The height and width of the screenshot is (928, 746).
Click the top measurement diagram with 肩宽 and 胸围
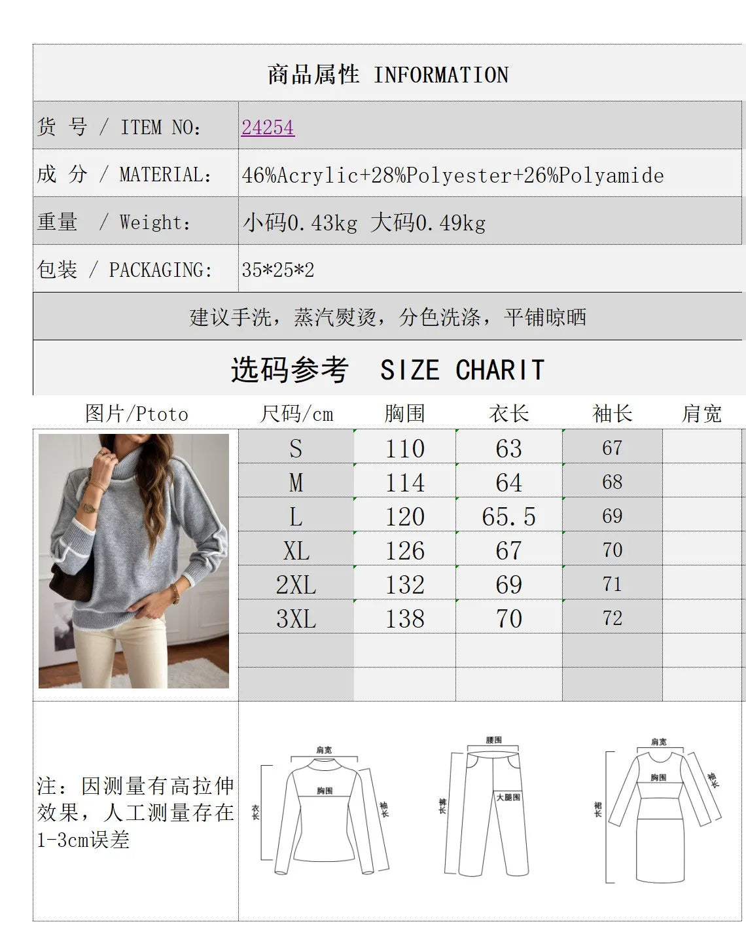pyautogui.click(x=321, y=810)
